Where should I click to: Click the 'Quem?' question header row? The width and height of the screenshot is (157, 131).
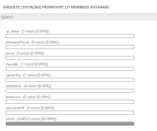click(78, 17)
